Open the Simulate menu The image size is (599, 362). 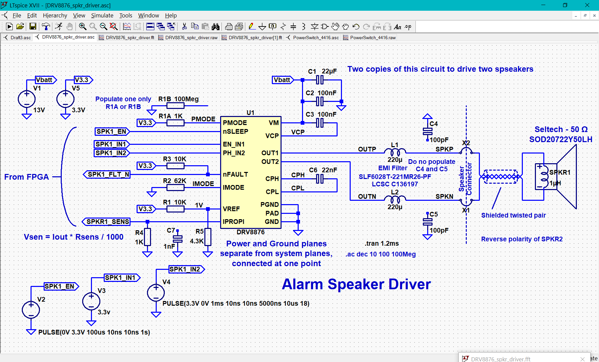[102, 15]
